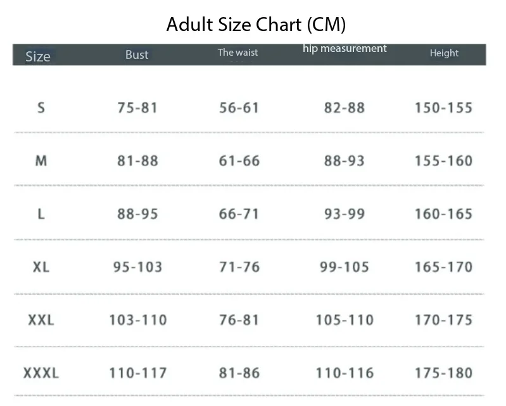Click The waist column header

coord(237,53)
